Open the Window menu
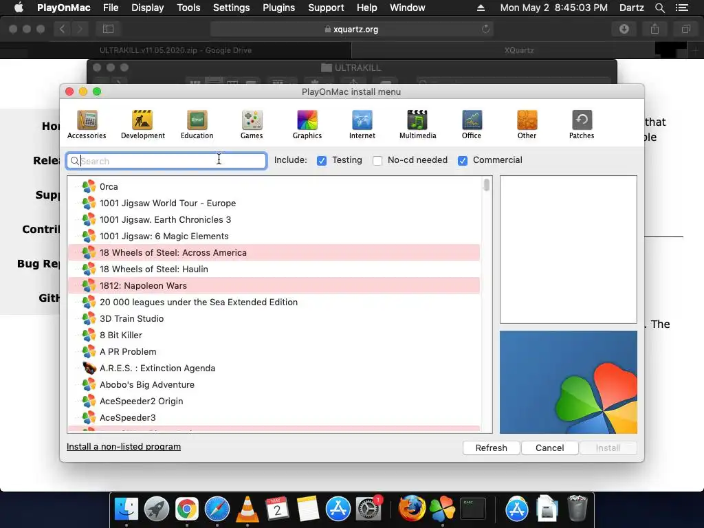The width and height of the screenshot is (704, 528). [x=407, y=8]
